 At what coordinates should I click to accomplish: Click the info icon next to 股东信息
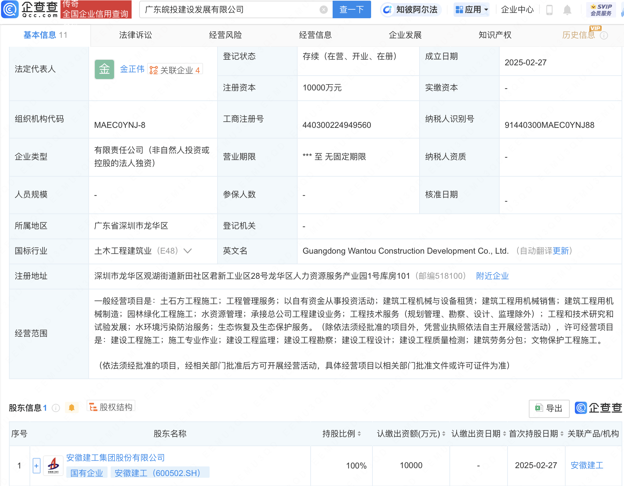click(56, 408)
